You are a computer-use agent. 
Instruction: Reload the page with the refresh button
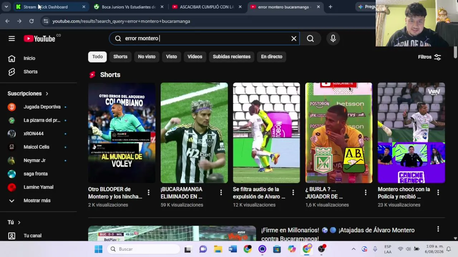coord(31,21)
